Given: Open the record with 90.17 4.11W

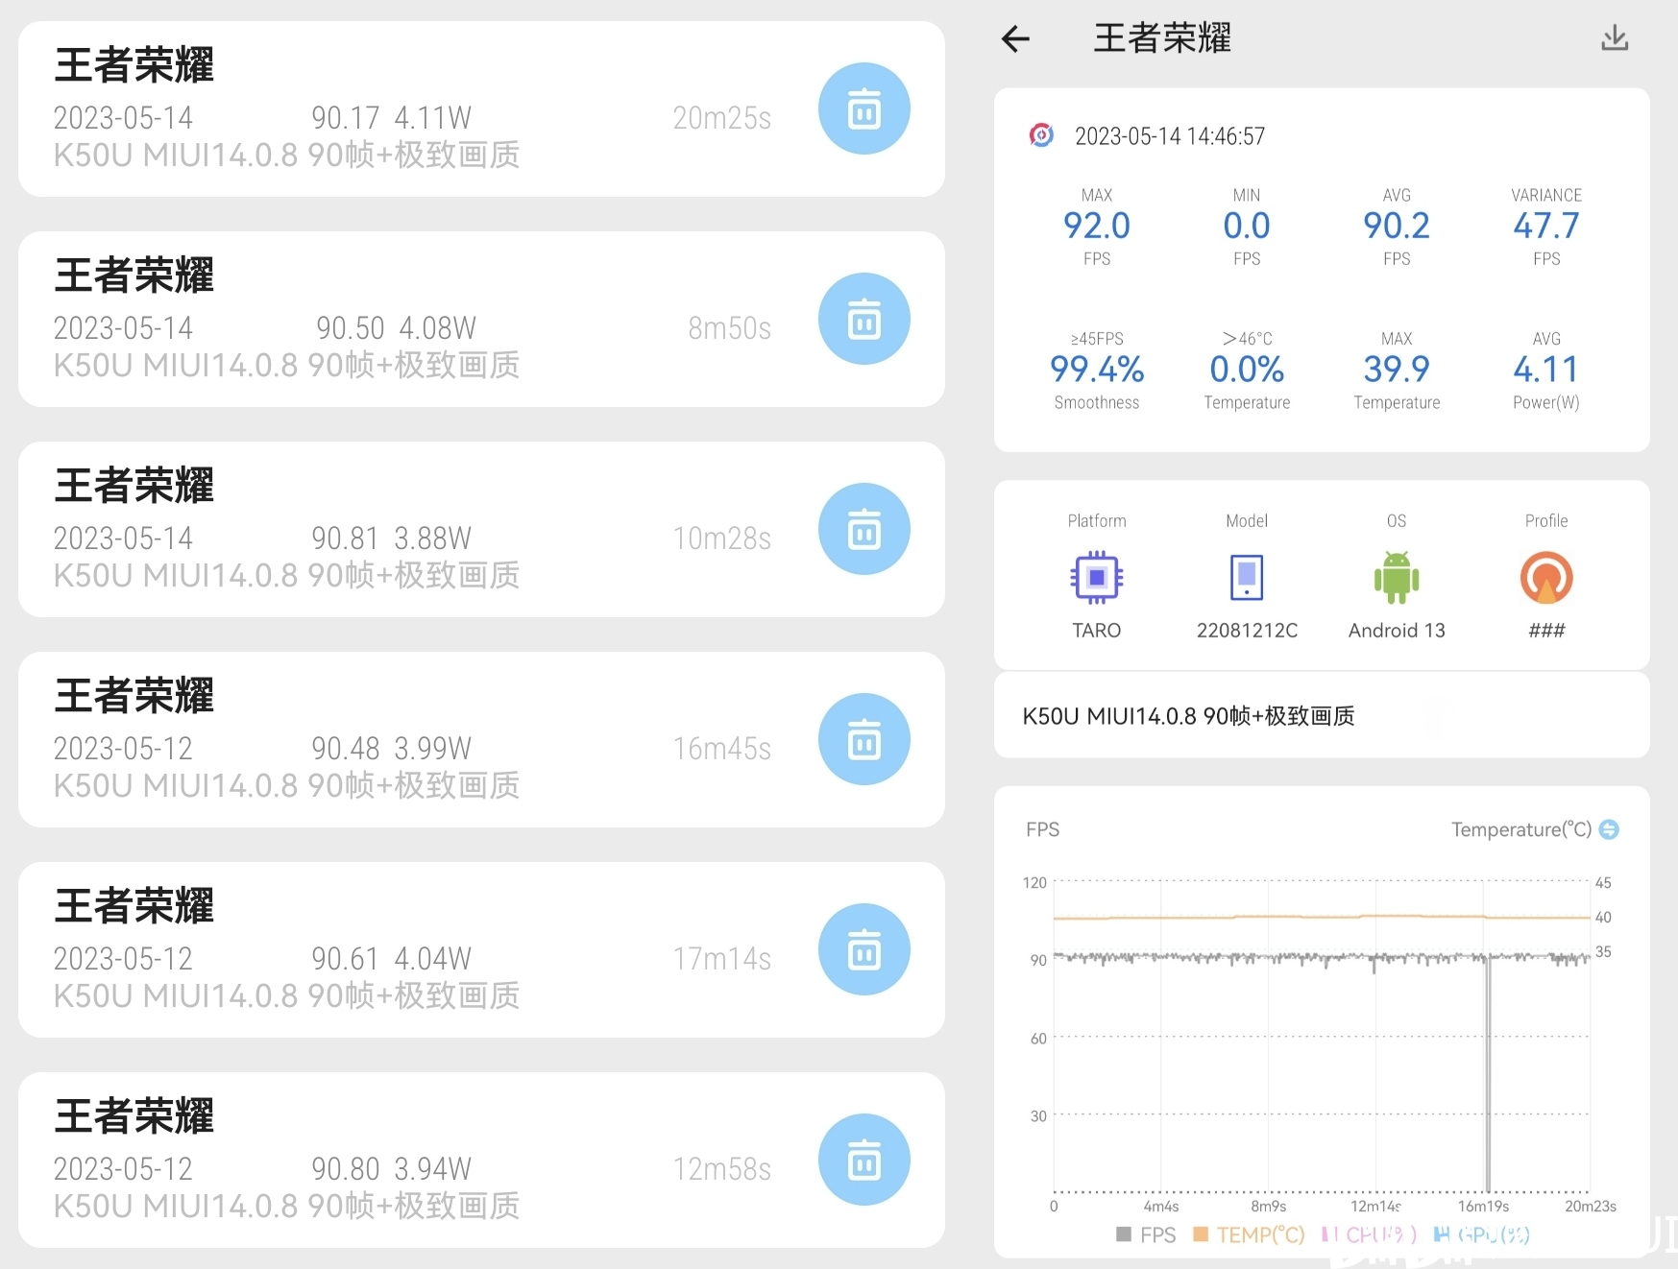Looking at the screenshot, I should (x=481, y=109).
